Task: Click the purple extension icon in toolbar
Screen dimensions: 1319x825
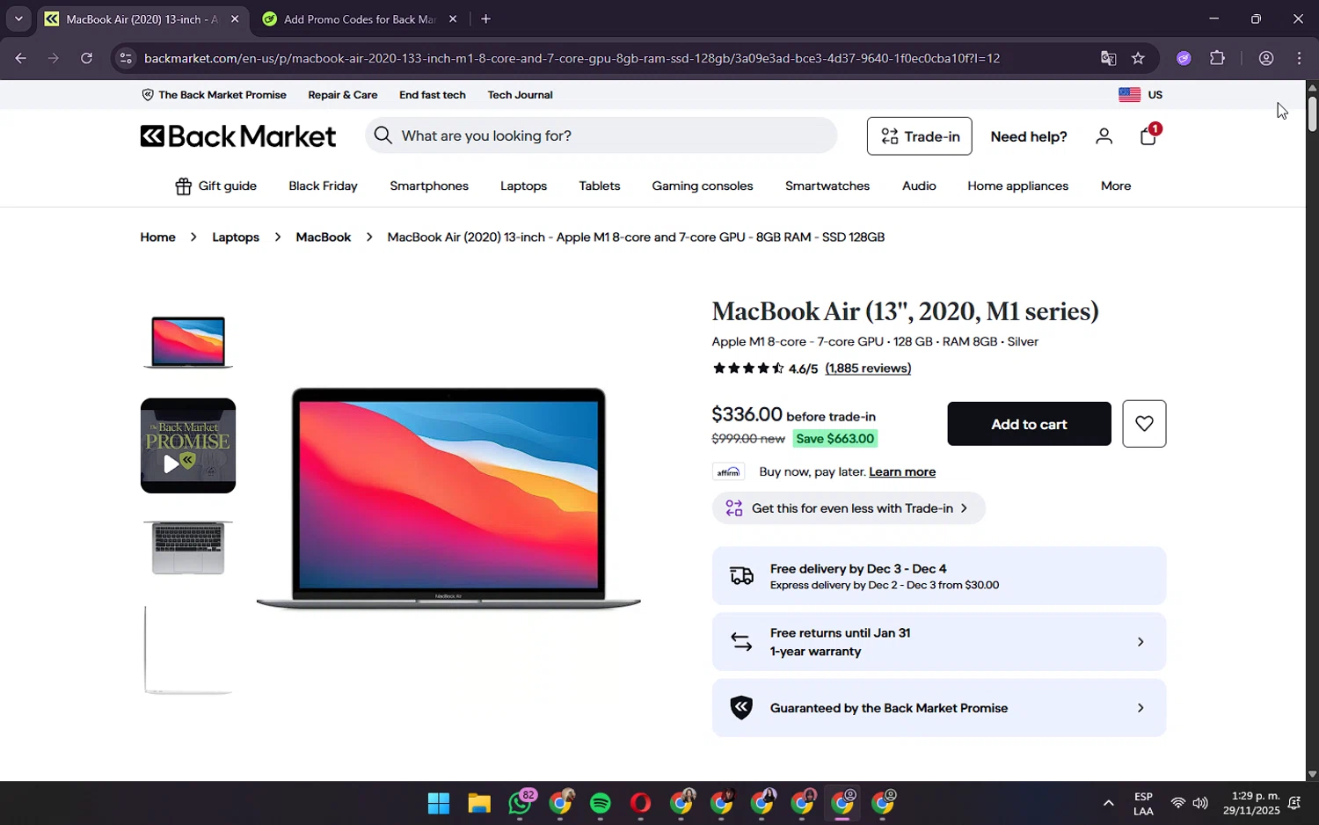Action: tap(1184, 58)
